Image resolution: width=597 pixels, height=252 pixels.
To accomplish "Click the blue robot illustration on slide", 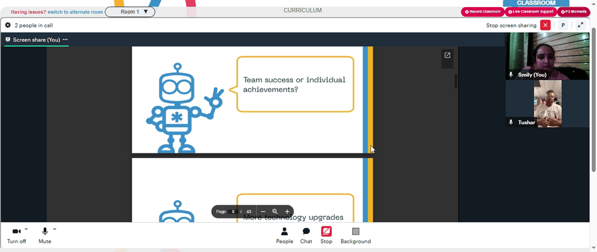I will 185,108.
